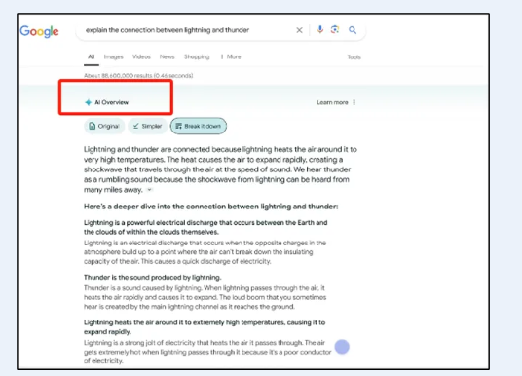This screenshot has height=376, width=522.
Task: Click the Google logo
Action: pos(39,31)
